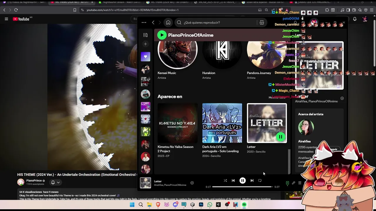Click 'AirahTea, PianoPrinceOfAnime' in player bar
Screen dimensions: 376x211
pos(170,185)
